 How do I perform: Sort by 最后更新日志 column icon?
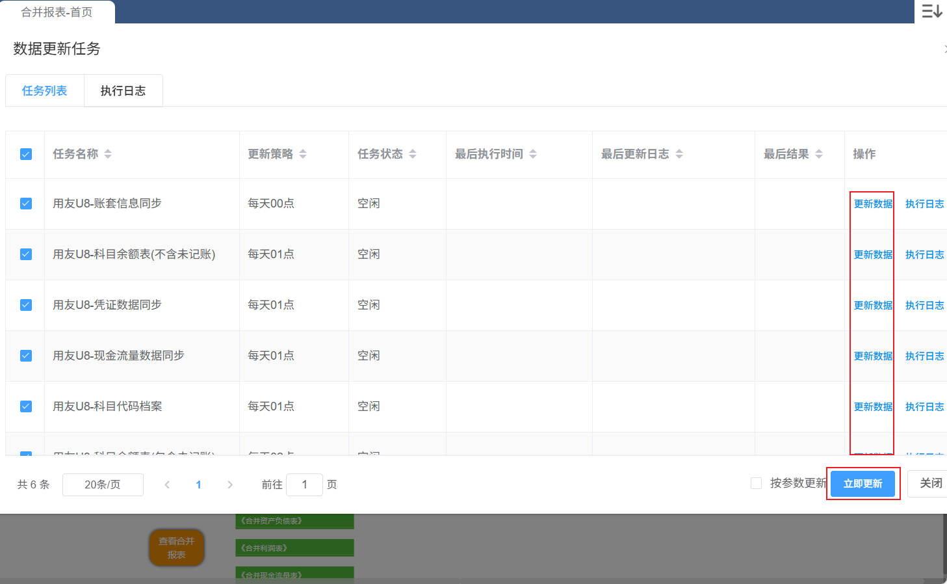pos(679,154)
